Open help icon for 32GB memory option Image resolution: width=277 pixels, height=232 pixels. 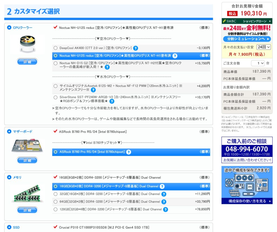(164, 194)
